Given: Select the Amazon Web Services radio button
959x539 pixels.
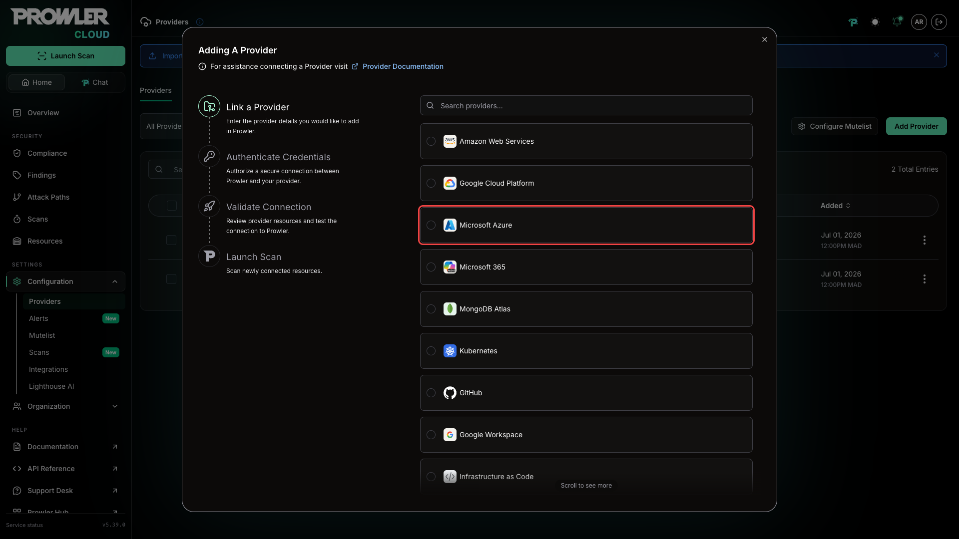Looking at the screenshot, I should [431, 141].
